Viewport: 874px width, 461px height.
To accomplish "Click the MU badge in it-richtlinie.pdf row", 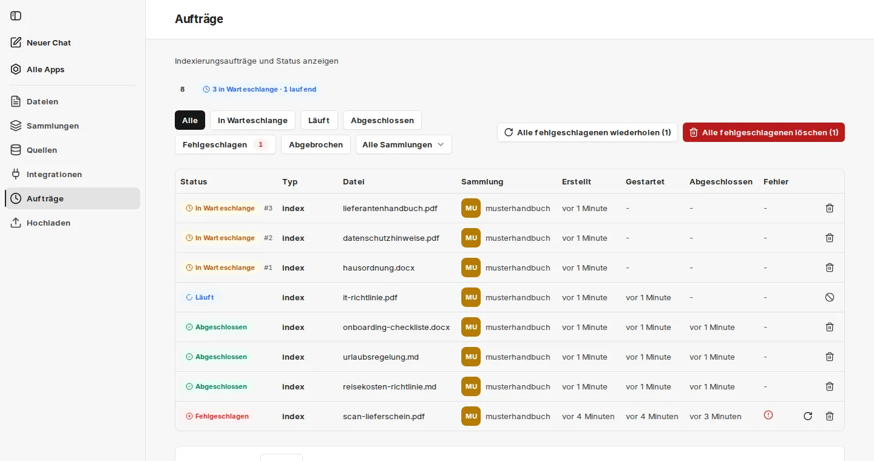I will tap(471, 297).
